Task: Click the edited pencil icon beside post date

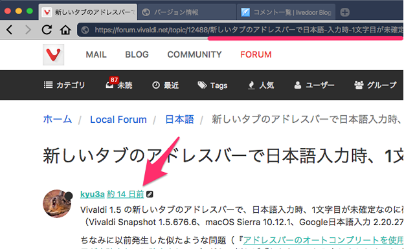Action: (x=150, y=194)
